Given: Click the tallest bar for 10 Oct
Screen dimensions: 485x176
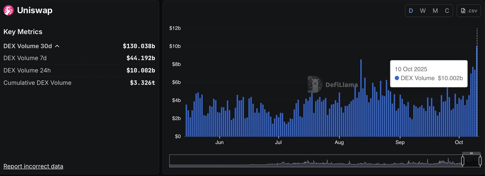Looking at the screenshot, I should (477, 91).
